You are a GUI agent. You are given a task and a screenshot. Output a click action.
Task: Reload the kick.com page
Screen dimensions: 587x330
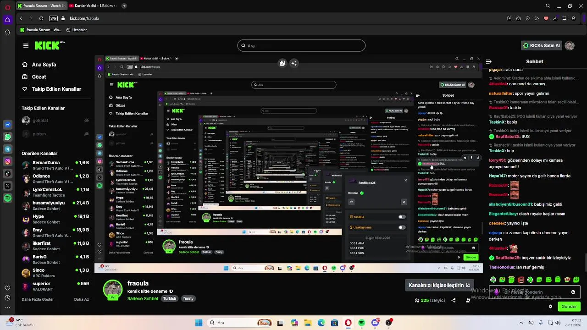click(x=41, y=18)
